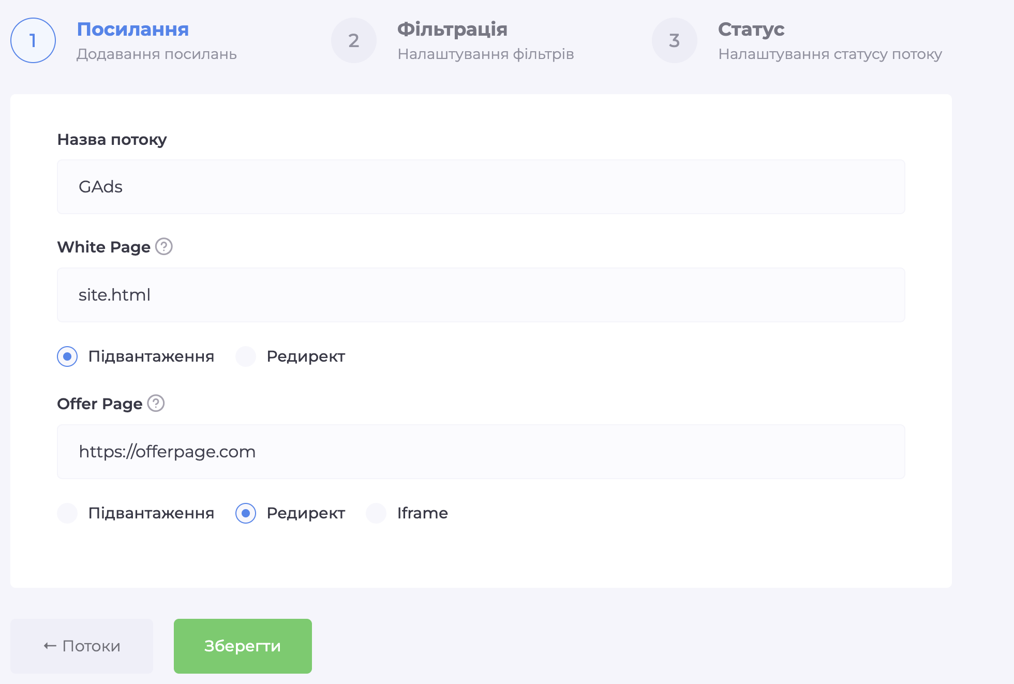Select Редирект for Offer Page
Viewport: 1014px width, 684px height.
click(x=246, y=513)
